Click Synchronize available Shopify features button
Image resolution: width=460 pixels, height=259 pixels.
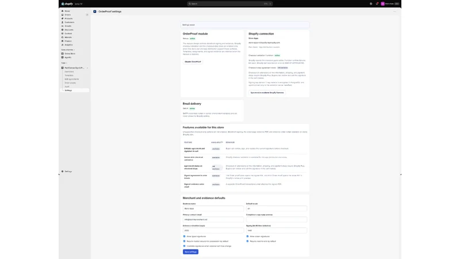pos(267,93)
